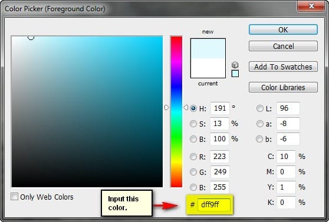Click the circular picker marker in color field
Screen dimensions: 329x222
pos(31,37)
